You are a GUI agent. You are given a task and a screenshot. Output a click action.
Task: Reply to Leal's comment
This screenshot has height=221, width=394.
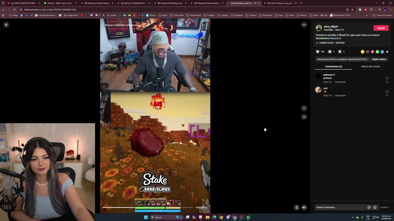tap(340, 95)
